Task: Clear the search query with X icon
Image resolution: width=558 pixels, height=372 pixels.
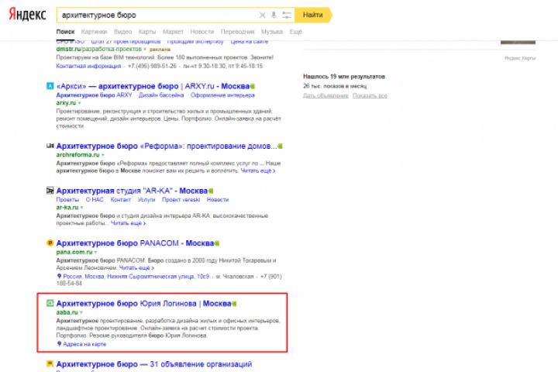Action: [262, 15]
